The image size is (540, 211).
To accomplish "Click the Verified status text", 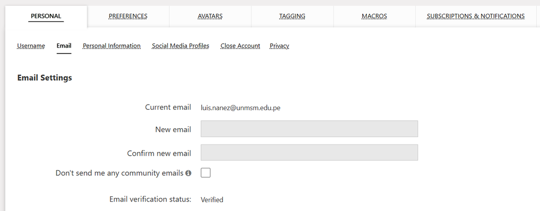I will point(212,199).
